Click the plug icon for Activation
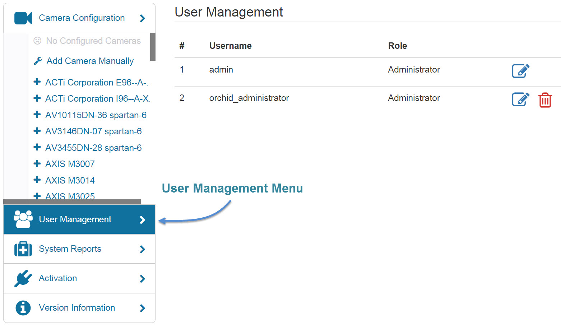Screen dimensions: 561x329 point(23,278)
